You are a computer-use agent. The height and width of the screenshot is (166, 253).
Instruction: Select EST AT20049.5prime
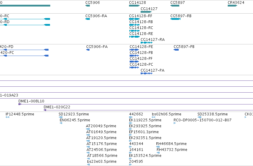coord(101,126)
